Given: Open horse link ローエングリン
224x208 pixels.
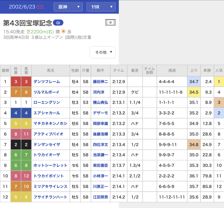Looking at the screenshot, I should tap(46, 102).
